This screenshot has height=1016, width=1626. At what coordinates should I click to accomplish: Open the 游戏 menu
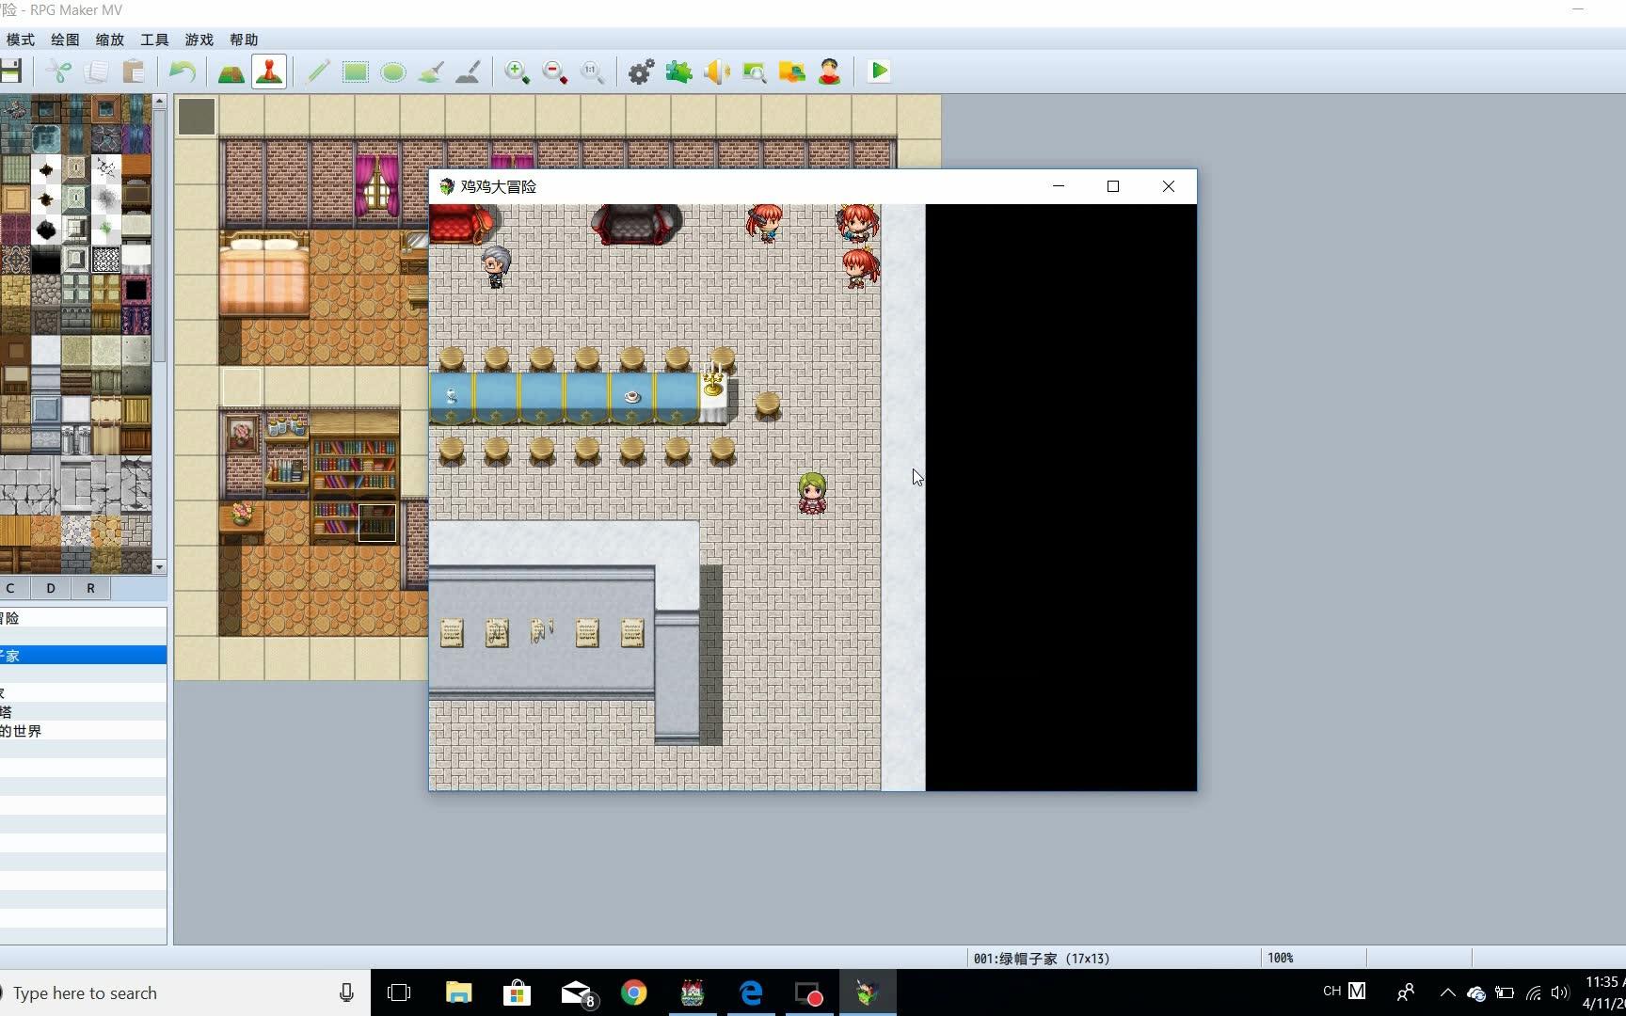pos(199,40)
